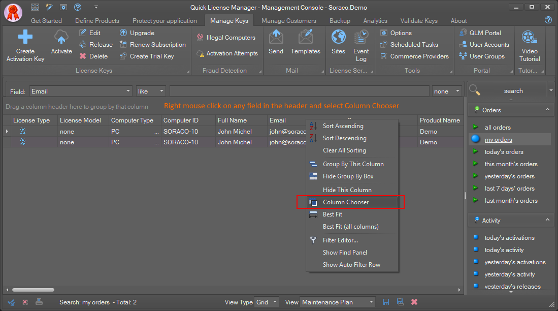Viewport: 558px width, 311px height.
Task: Switch to Manage Customers tab
Action: pyautogui.click(x=288, y=21)
